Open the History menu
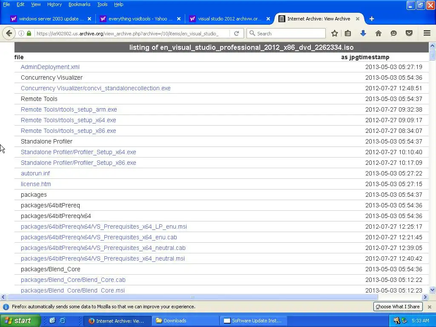 (x=54, y=4)
